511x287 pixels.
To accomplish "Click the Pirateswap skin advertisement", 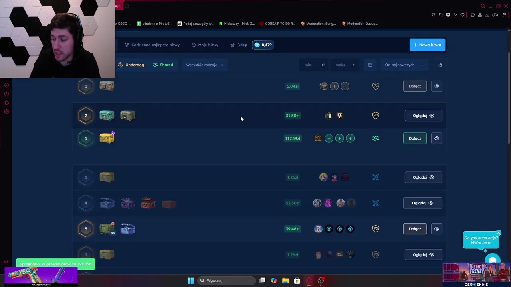I will pyautogui.click(x=41, y=276).
